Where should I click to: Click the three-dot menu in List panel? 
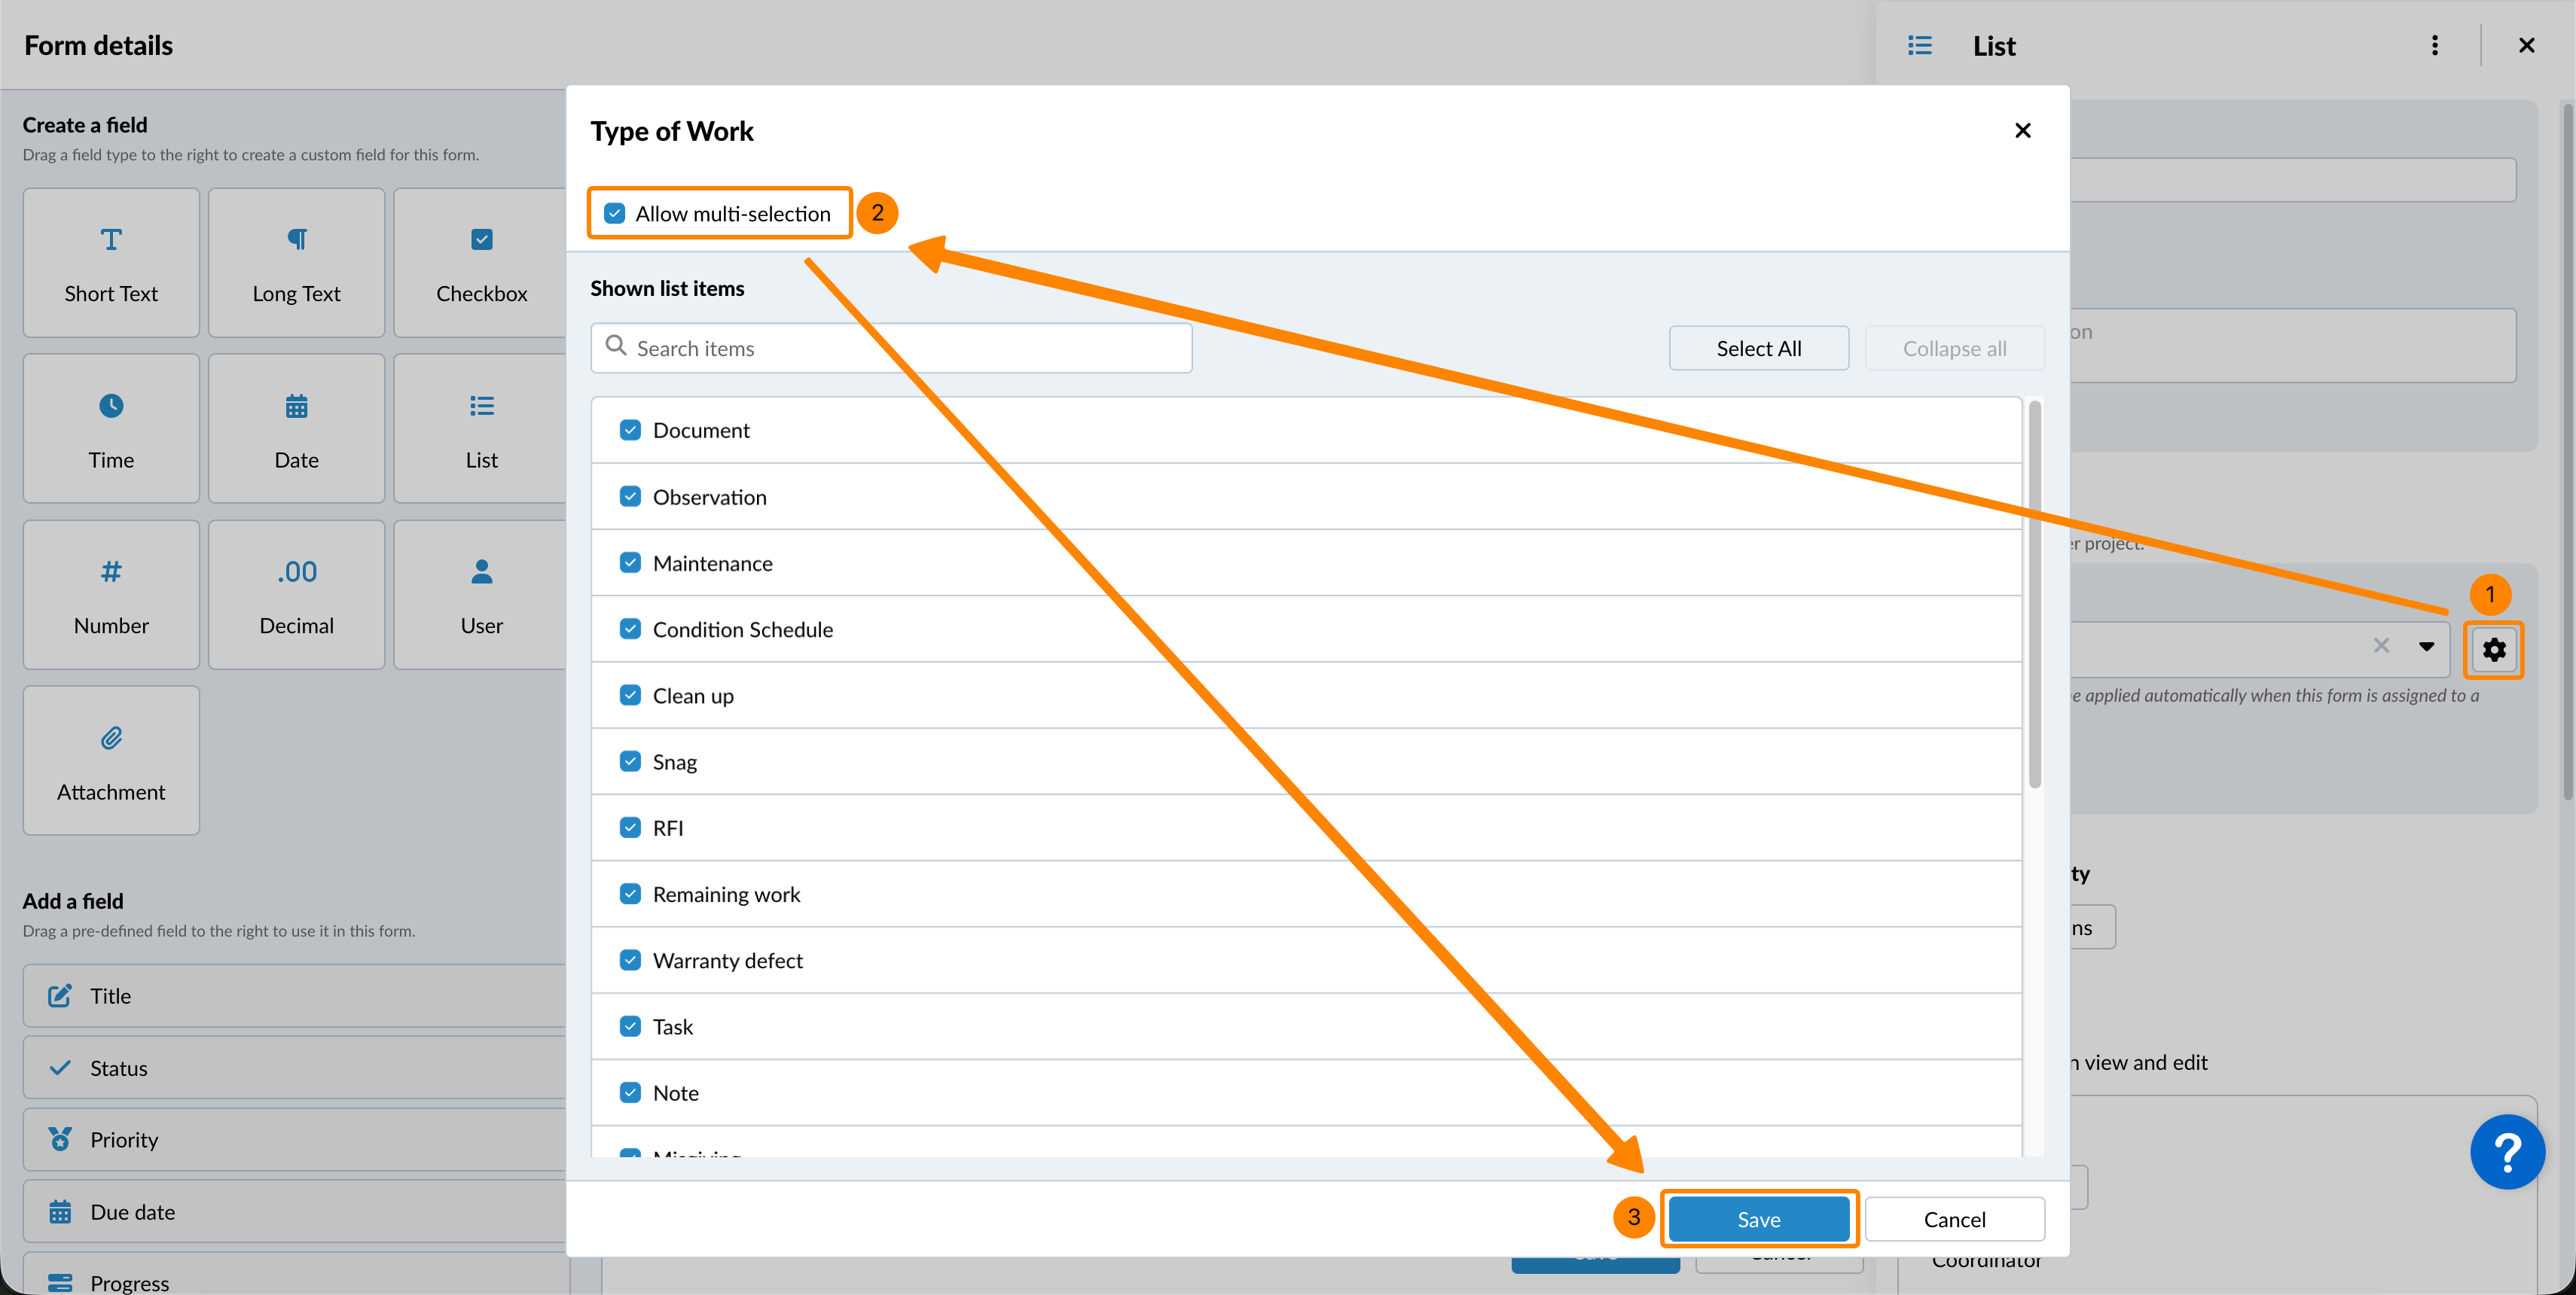click(x=2434, y=46)
